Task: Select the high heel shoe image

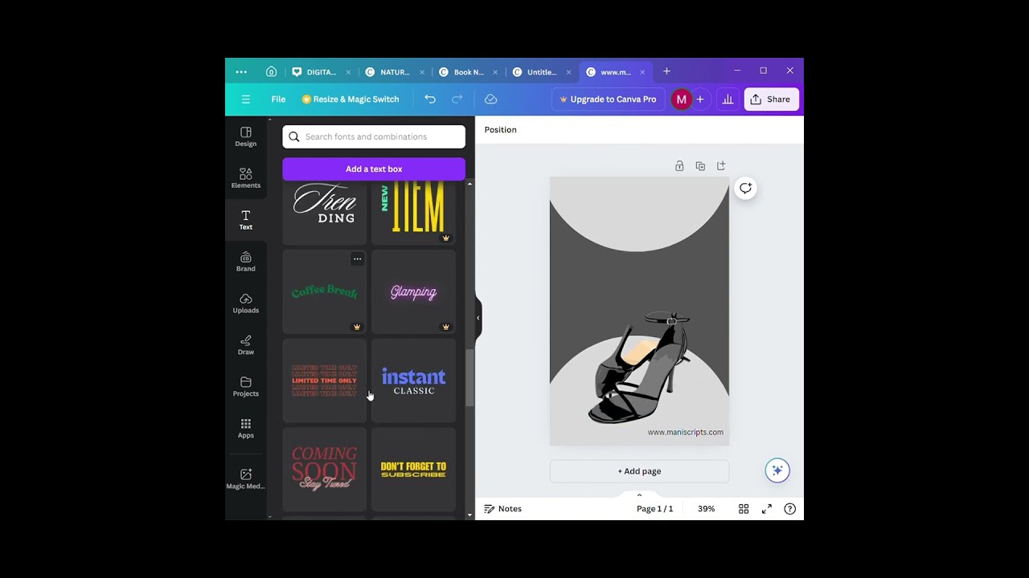Action: [639, 368]
